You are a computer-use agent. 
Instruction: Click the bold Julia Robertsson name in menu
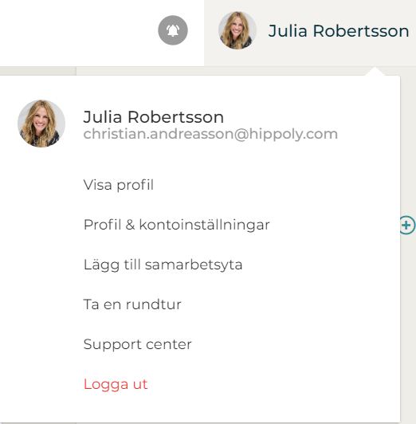154,117
